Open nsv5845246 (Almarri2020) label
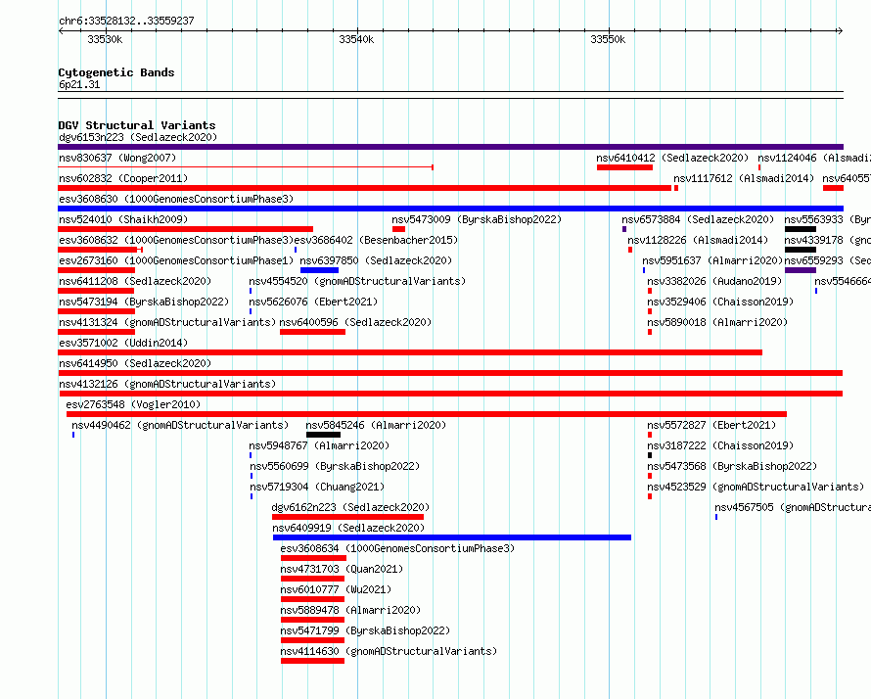This screenshot has height=699, width=871. [x=376, y=425]
